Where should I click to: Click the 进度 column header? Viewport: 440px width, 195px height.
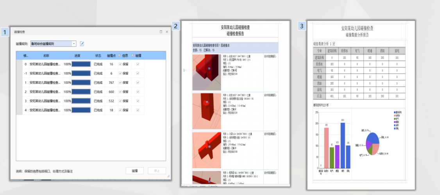click(x=77, y=56)
